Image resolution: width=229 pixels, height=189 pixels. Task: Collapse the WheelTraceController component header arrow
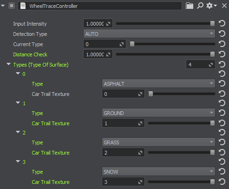pyautogui.click(x=3, y=6)
